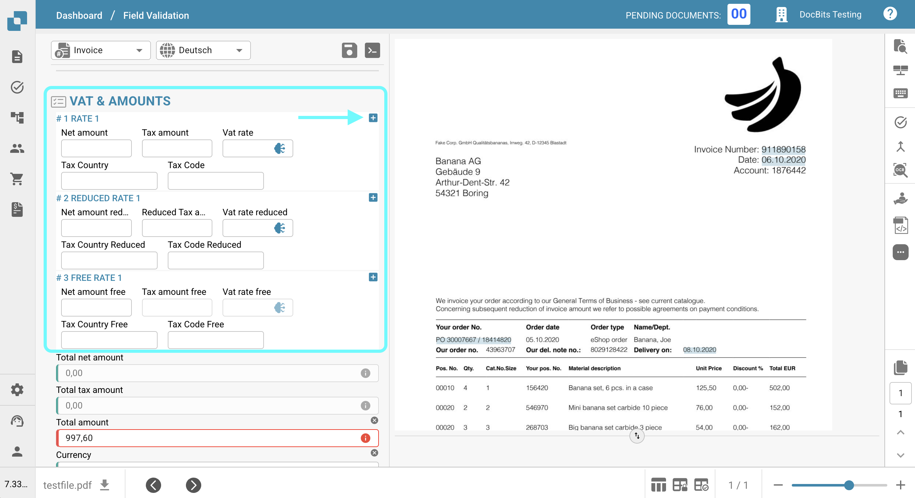Click brain icon in Vat rate field

tap(280, 148)
